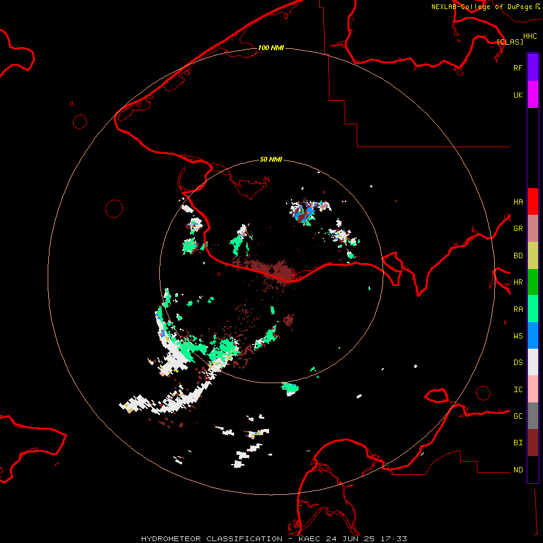
Task: Click the DS legend label
Action: [518, 362]
